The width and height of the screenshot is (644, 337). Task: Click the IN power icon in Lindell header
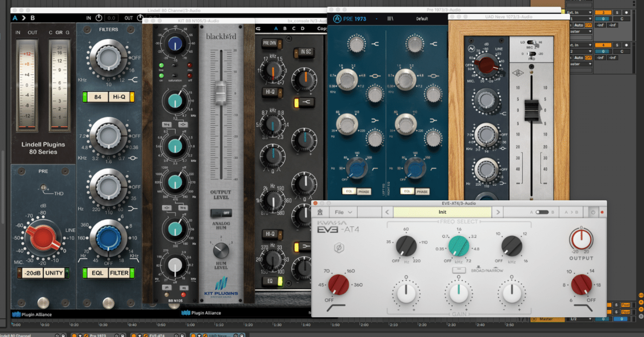(x=99, y=18)
